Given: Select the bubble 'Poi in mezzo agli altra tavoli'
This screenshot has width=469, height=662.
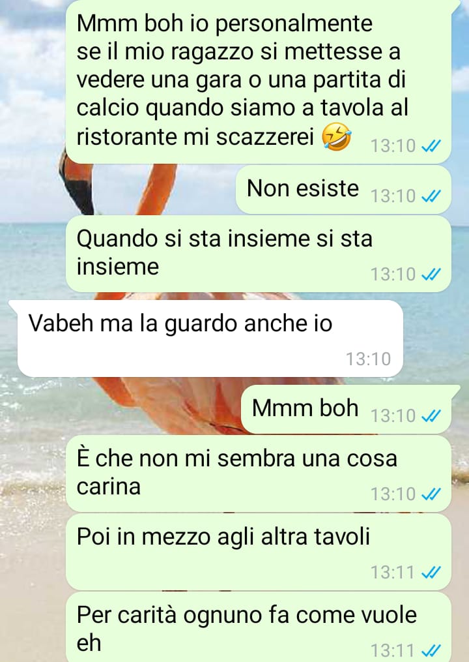Looking at the screenshot, I should [259, 552].
